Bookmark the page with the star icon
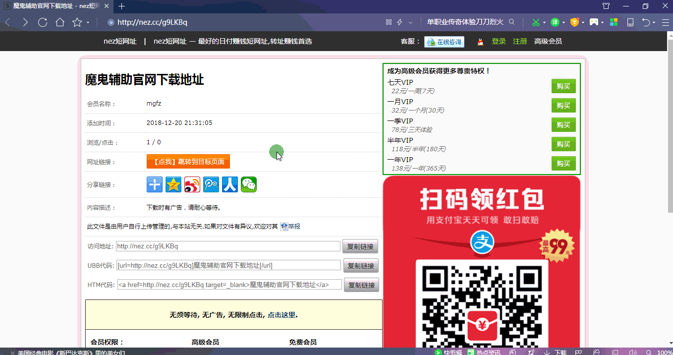 click(x=77, y=22)
